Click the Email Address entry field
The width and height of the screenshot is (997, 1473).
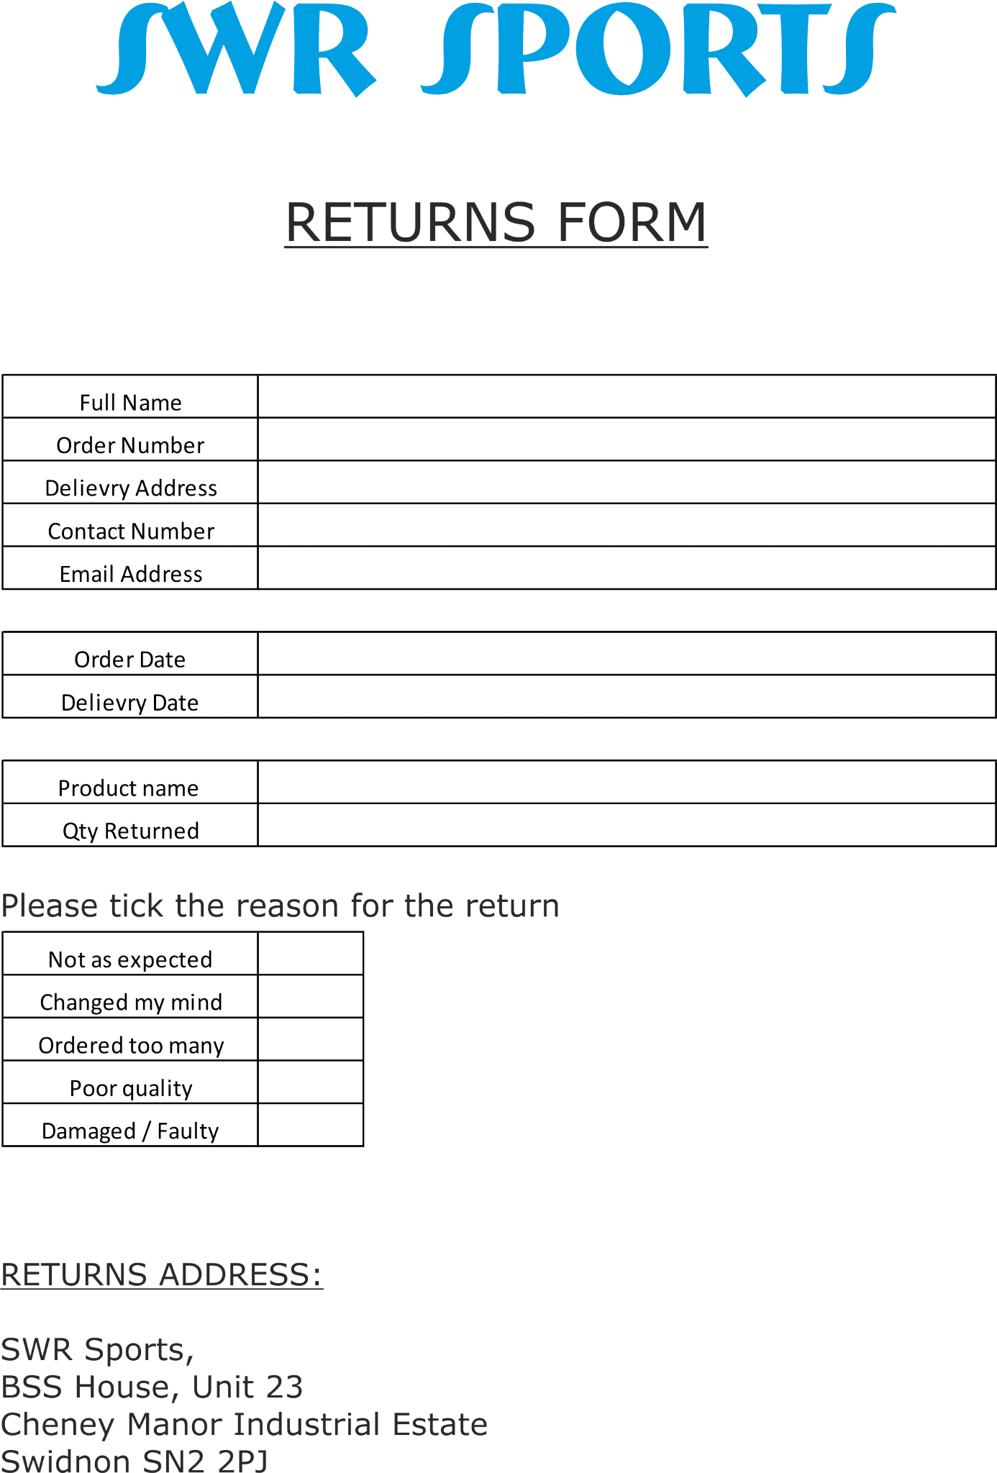[626, 568]
